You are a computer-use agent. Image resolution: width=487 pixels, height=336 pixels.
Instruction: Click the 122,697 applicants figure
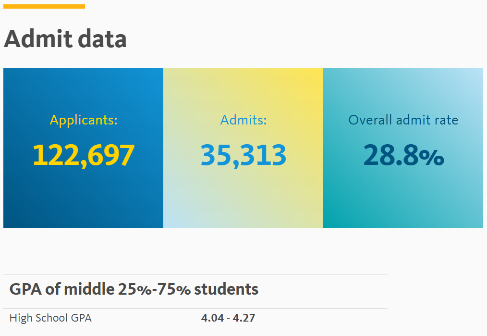[x=84, y=155]
